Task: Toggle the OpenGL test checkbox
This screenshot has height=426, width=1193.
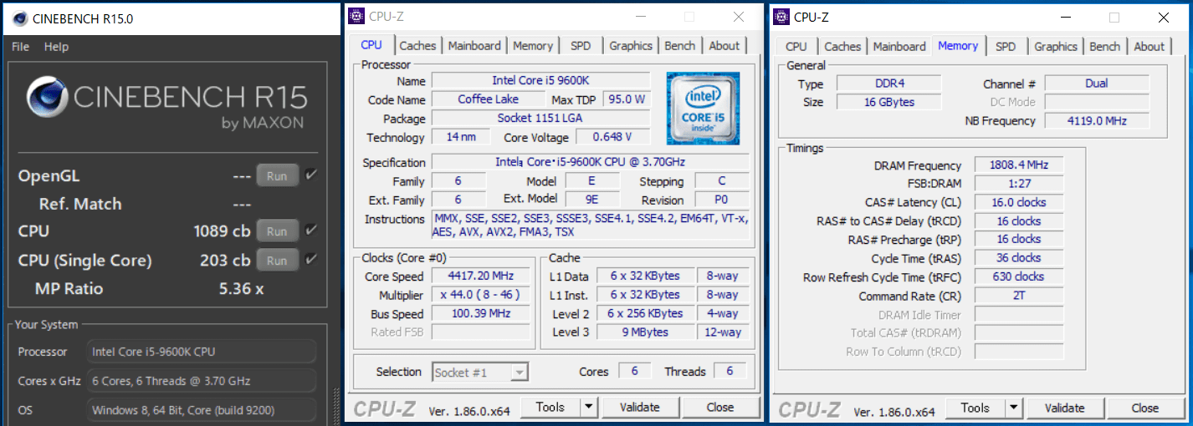Action: [311, 175]
